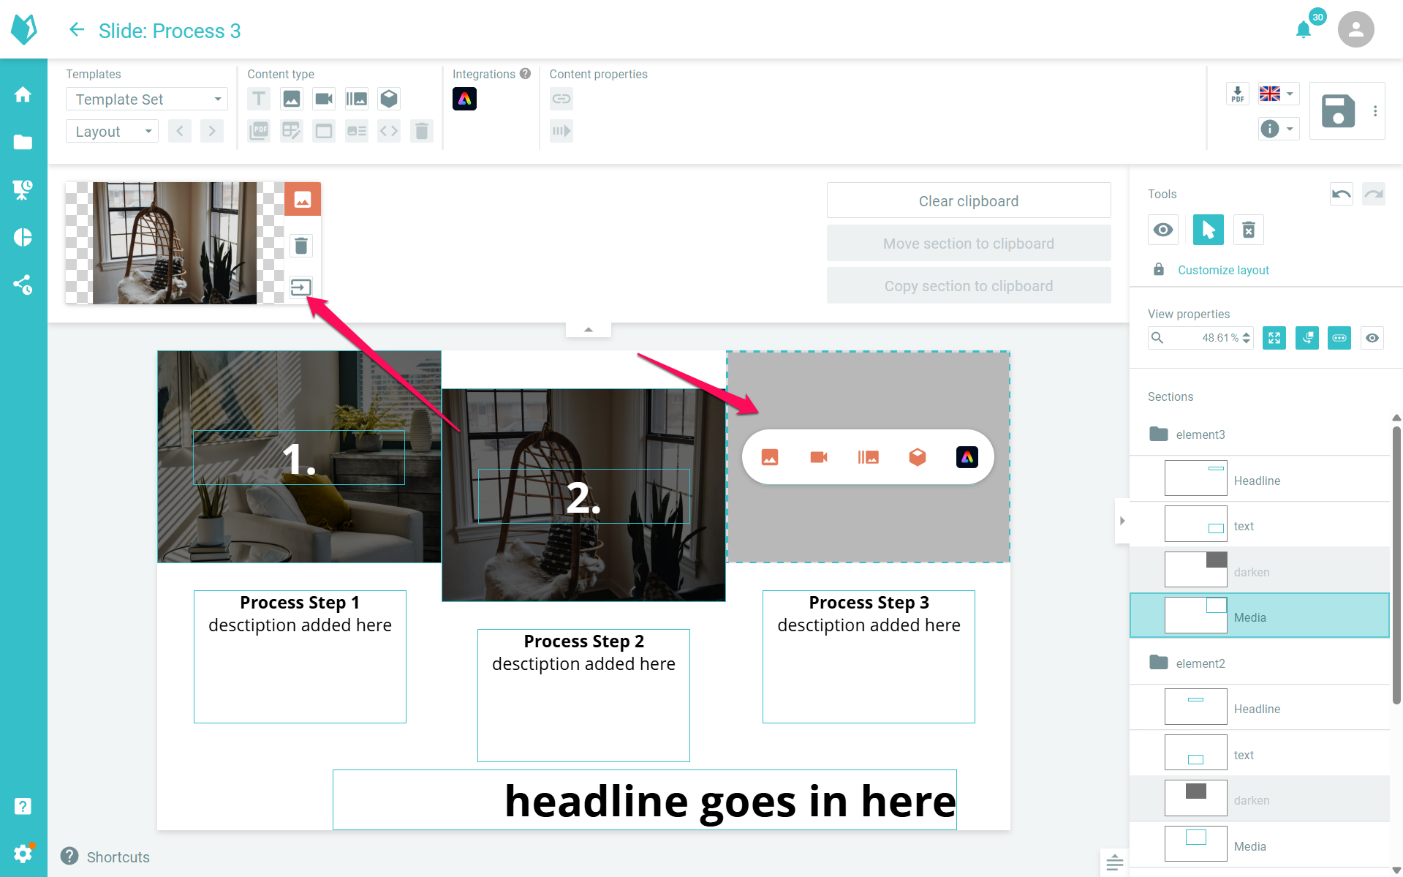Click the video camera content type icon
Screen dimensions: 1403x877
click(323, 99)
